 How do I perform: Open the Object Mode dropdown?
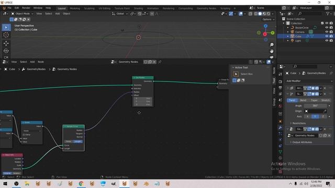22,14
